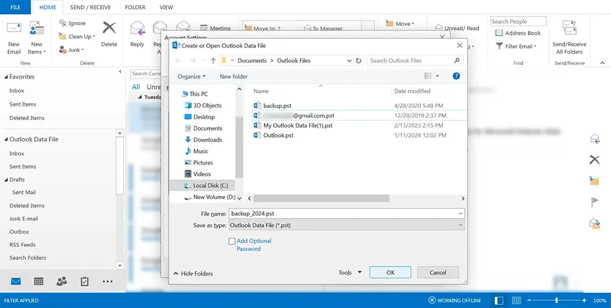This screenshot has width=611, height=308.
Task: Click the Up one level arrow in dialog
Action: (x=213, y=60)
